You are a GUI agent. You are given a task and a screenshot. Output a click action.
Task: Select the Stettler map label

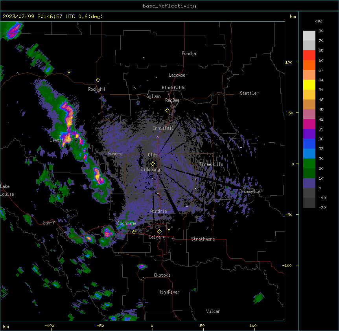click(249, 93)
